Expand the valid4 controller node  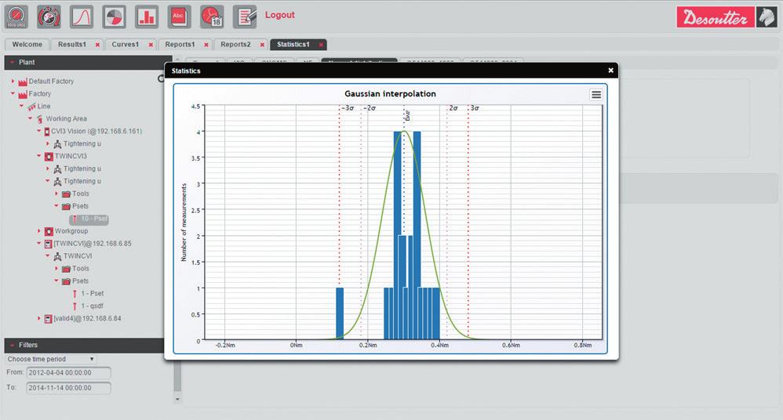point(39,318)
